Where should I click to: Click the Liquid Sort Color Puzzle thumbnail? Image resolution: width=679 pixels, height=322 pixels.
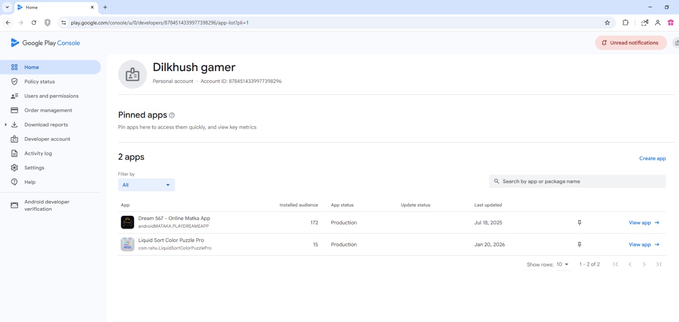[x=127, y=245]
